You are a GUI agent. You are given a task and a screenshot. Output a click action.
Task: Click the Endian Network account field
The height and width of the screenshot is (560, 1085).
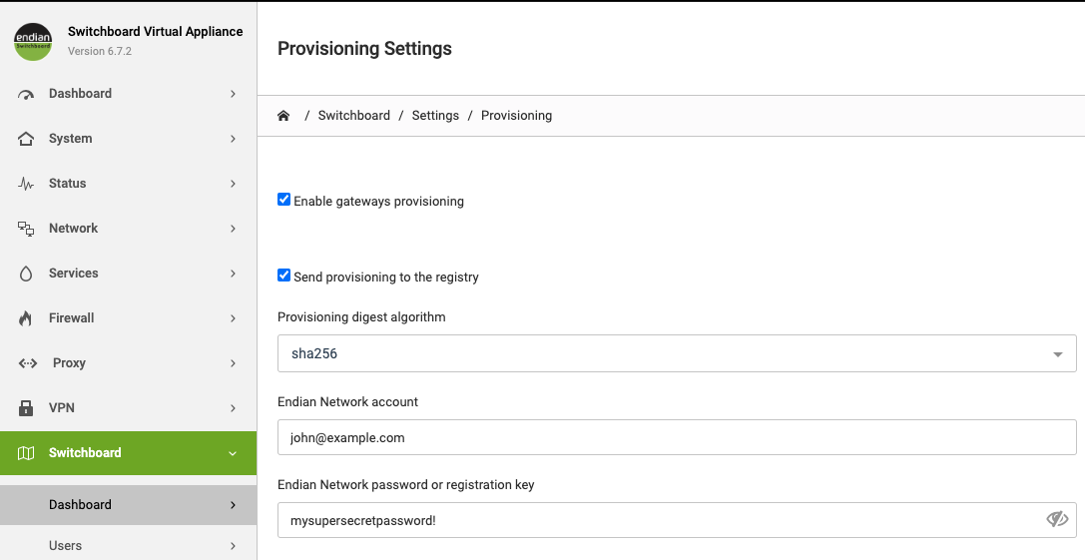[x=677, y=437]
